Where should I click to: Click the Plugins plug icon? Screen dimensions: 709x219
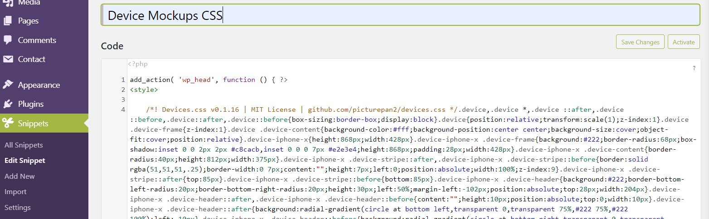click(x=8, y=104)
